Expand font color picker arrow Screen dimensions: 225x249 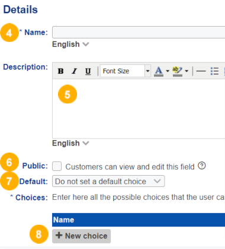coord(168,71)
